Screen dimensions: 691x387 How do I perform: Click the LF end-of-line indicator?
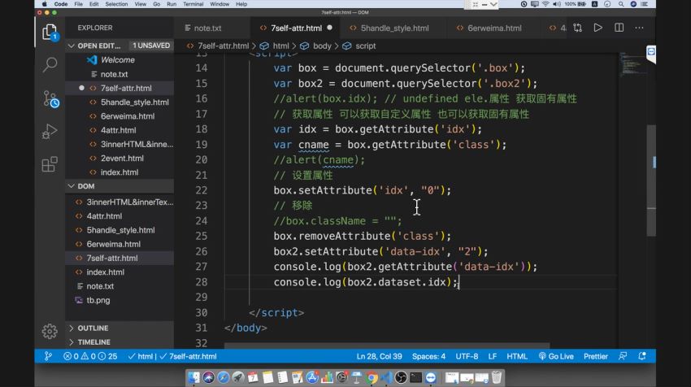click(x=493, y=356)
